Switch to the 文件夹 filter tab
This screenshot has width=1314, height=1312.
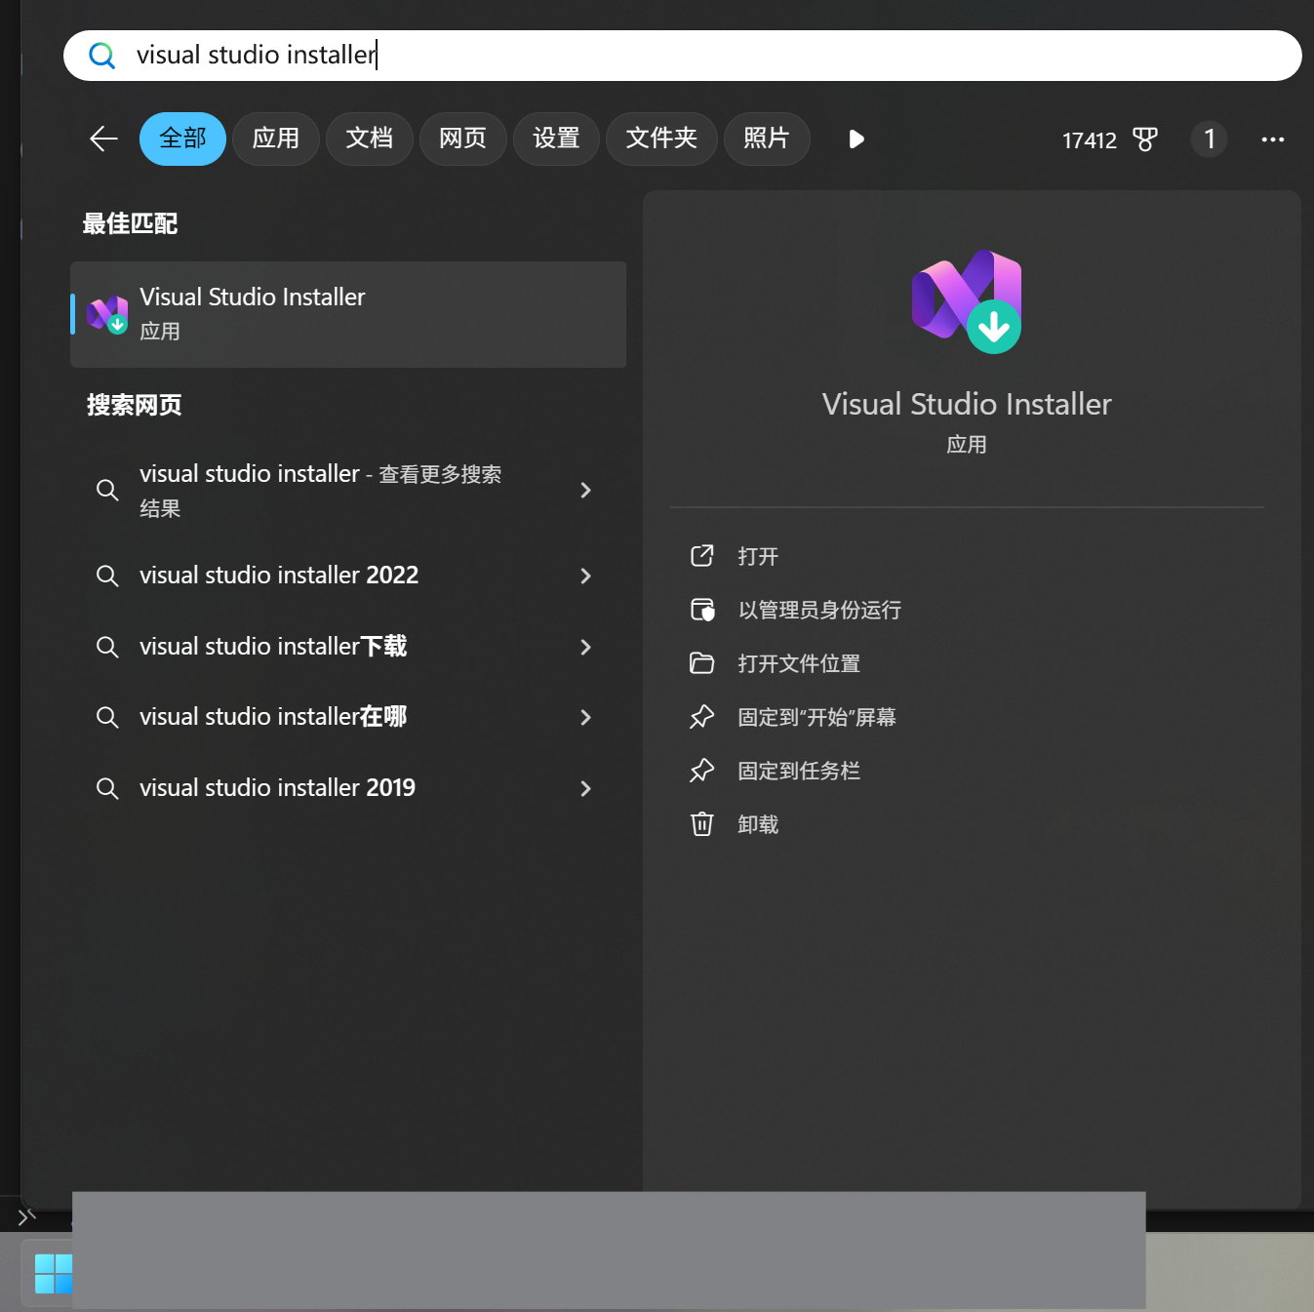(x=661, y=139)
